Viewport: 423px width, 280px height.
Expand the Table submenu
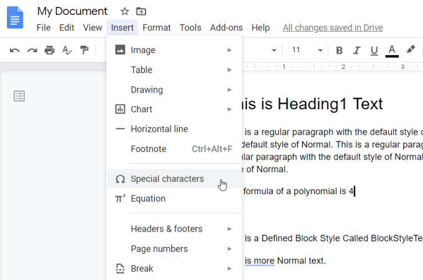click(174, 70)
